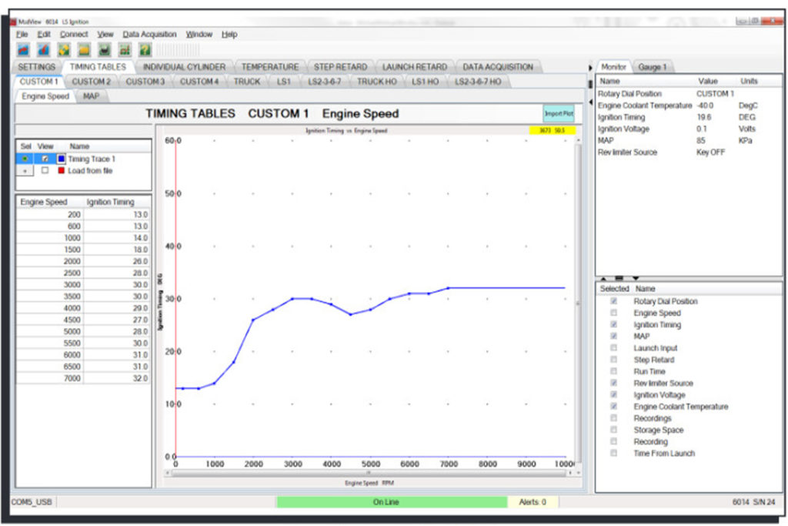Image resolution: width=788 pixels, height=526 pixels.
Task: Switch to the MAP sub-tab
Action: pos(91,96)
